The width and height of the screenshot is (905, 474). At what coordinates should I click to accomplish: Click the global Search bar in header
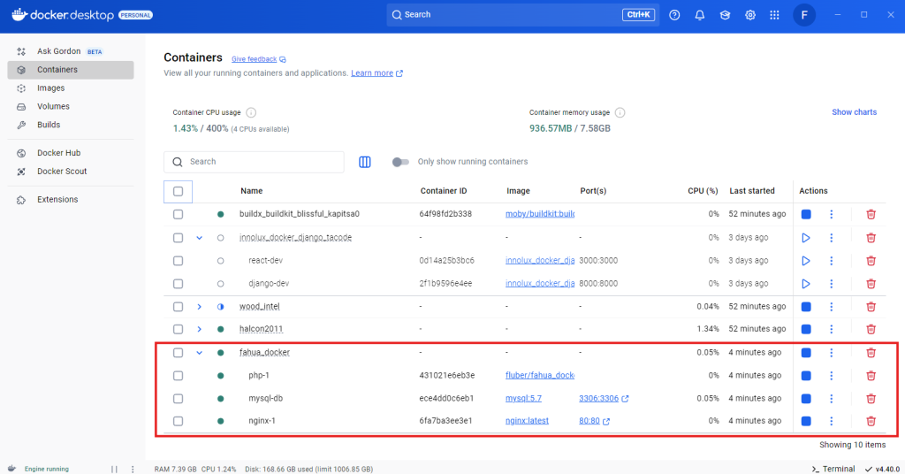pos(523,15)
